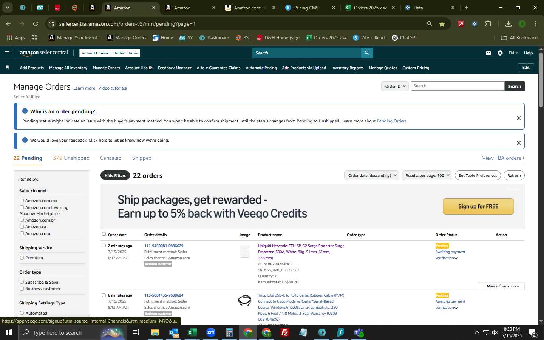Tick the Amazon.com.br checkbox
544x340 pixels.
22,220
